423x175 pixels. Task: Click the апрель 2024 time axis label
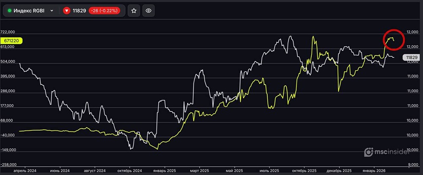coord(25,170)
